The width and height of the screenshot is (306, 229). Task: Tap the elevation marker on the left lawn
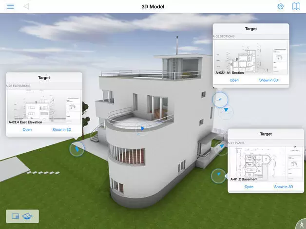point(76,148)
